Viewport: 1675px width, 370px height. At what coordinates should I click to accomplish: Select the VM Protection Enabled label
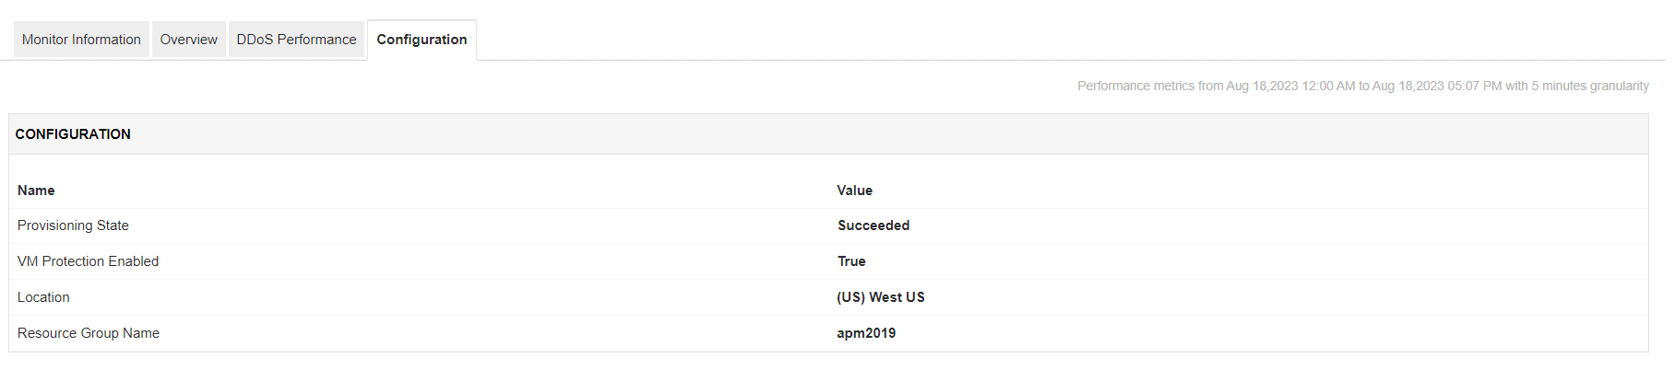pyautogui.click(x=88, y=261)
